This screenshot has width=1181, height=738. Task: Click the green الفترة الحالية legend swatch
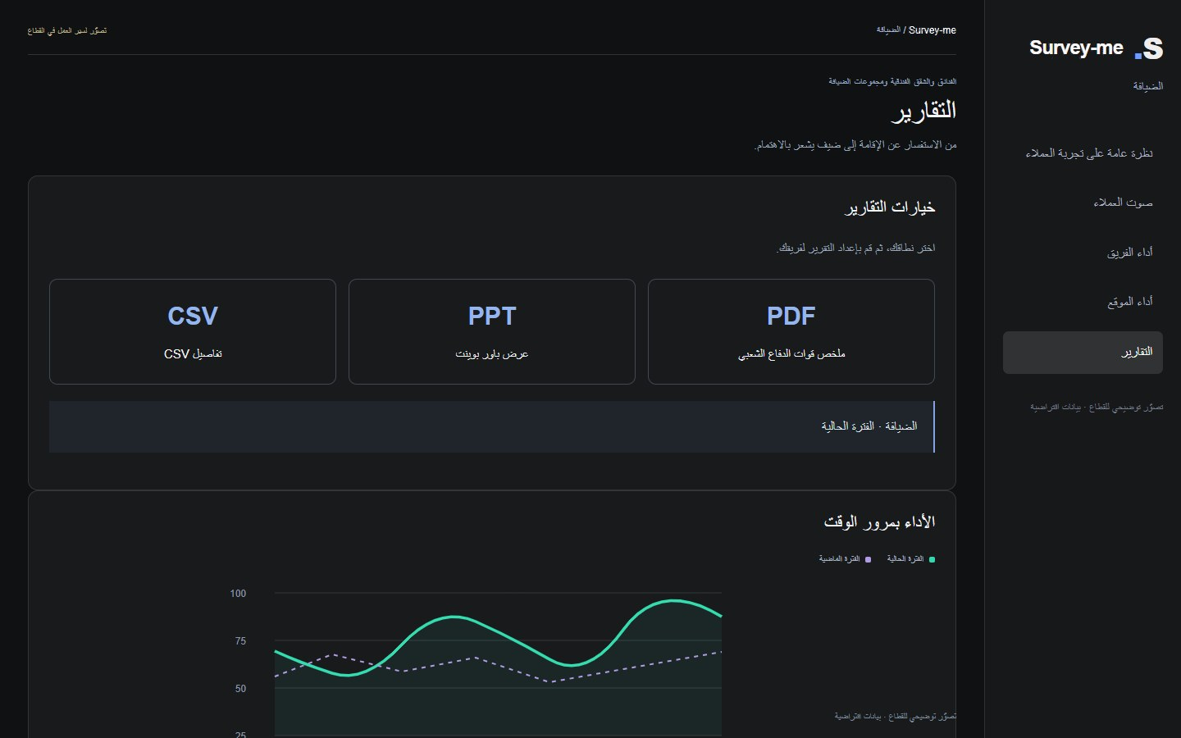(x=932, y=559)
